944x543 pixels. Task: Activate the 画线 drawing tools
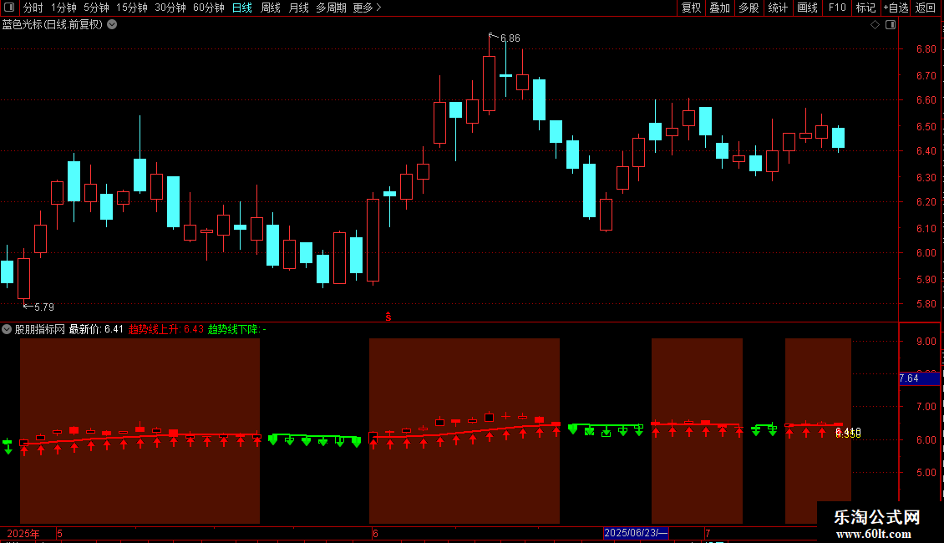tap(807, 8)
